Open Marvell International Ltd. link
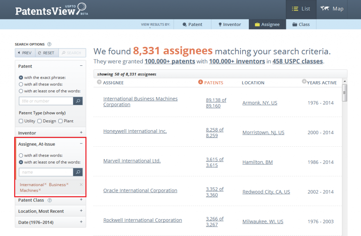Viewport: 361px width, 236px height. point(132,161)
